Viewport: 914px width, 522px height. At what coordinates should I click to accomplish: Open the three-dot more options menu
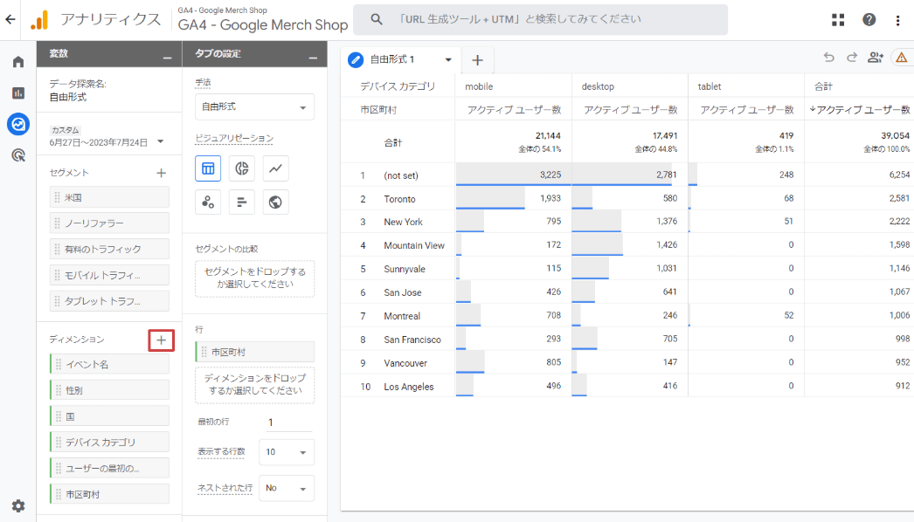[897, 20]
